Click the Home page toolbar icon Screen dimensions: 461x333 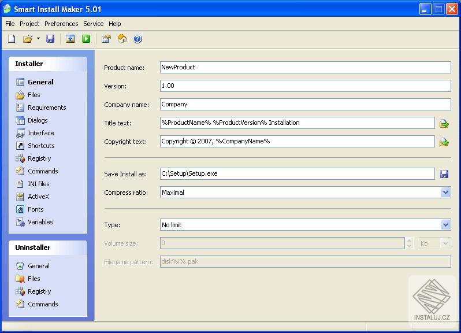click(x=122, y=39)
